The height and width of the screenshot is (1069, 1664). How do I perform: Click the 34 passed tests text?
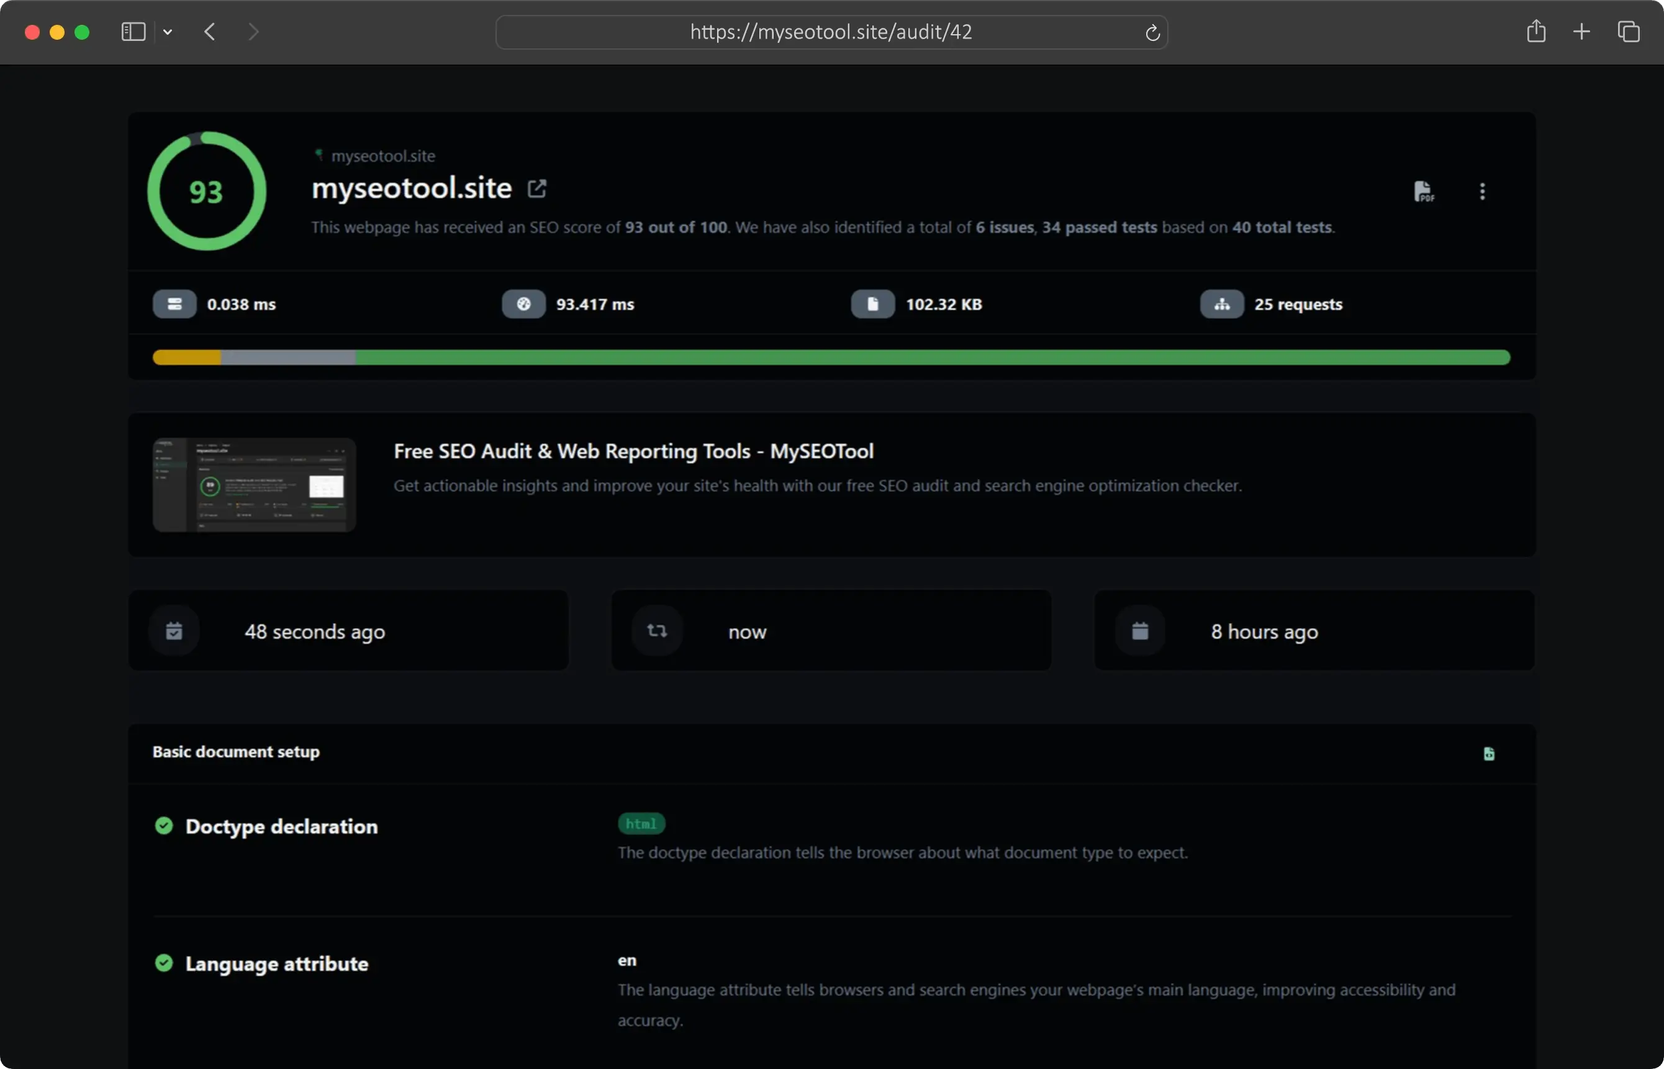pos(1099,227)
